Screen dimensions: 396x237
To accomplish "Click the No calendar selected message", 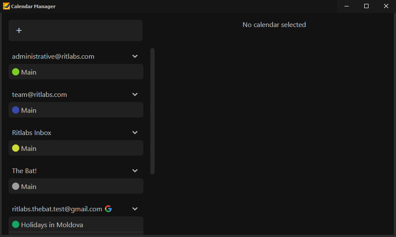I will click(274, 25).
